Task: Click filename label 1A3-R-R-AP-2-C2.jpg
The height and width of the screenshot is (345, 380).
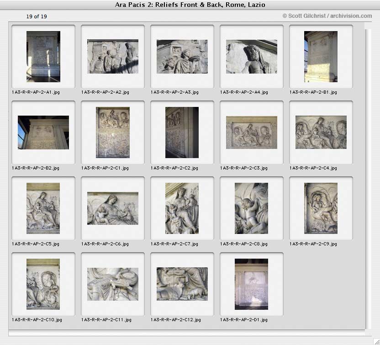Action: (x=174, y=168)
